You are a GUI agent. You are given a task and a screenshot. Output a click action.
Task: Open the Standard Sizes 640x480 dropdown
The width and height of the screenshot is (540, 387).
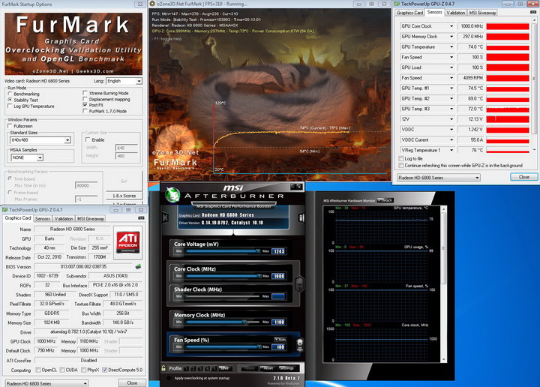tap(40, 140)
